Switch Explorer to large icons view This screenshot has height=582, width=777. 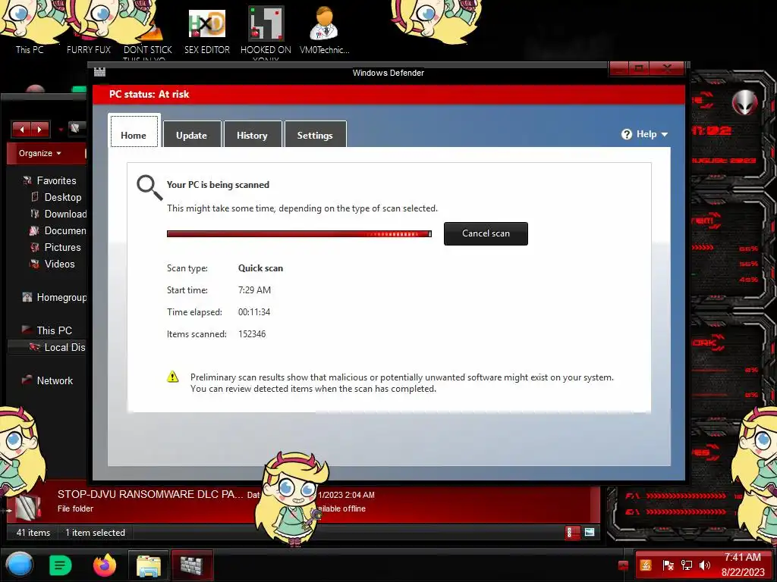click(589, 532)
